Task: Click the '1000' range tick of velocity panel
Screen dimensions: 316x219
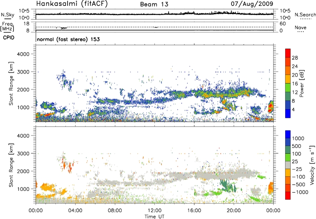Action: [x=23, y=189]
